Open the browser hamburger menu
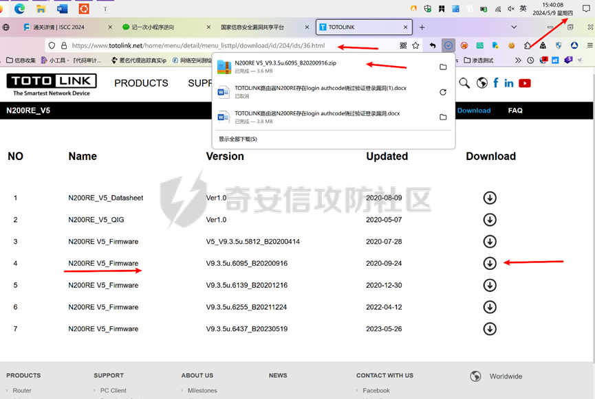This screenshot has width=595, height=399. point(589,45)
